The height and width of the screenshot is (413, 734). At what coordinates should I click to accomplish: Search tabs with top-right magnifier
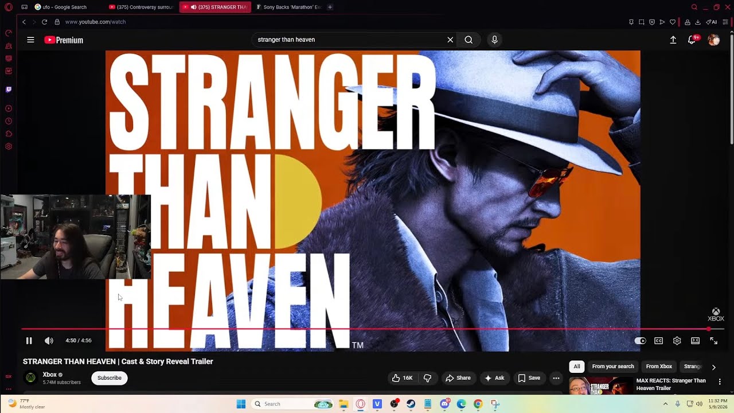(694, 7)
